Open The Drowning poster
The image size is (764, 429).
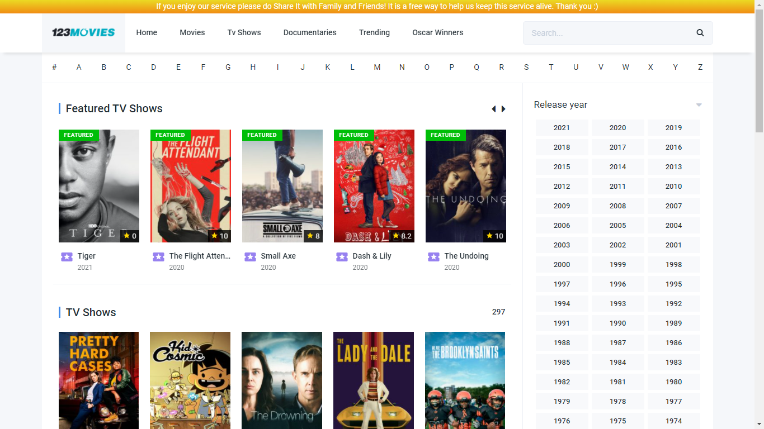[282, 380]
